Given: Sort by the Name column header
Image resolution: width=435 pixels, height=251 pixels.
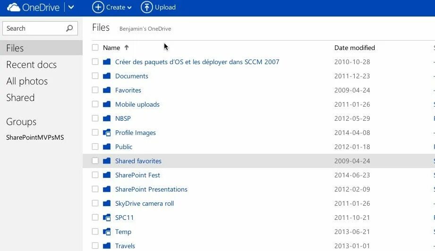Looking at the screenshot, I should pos(111,48).
